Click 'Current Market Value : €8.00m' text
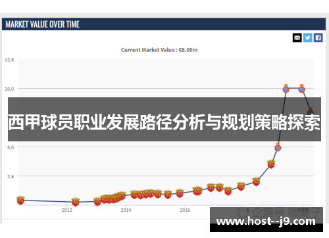The width and height of the screenshot is (329, 238). coord(159,50)
